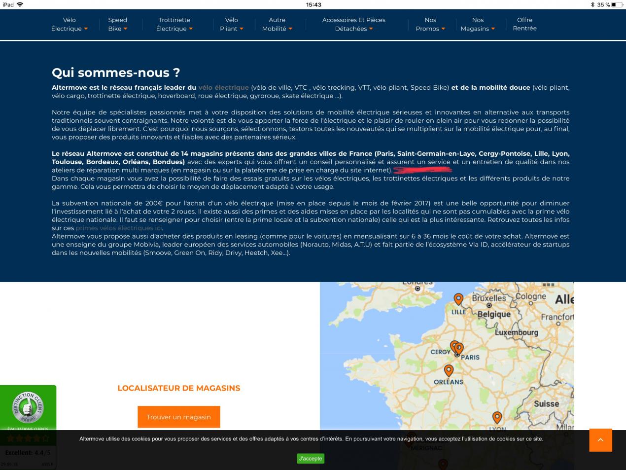This screenshot has width=626, height=470.
Task: Click Trouver un magasin button
Action: [x=179, y=417]
